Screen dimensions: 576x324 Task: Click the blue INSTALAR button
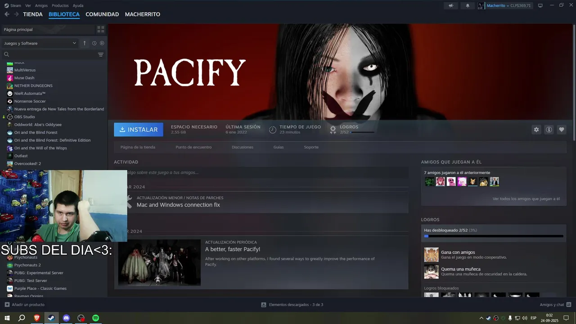click(x=139, y=130)
